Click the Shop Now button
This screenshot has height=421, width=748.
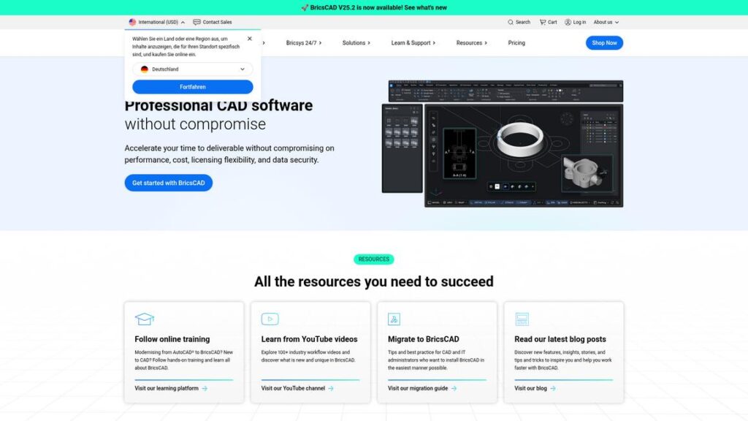click(604, 43)
